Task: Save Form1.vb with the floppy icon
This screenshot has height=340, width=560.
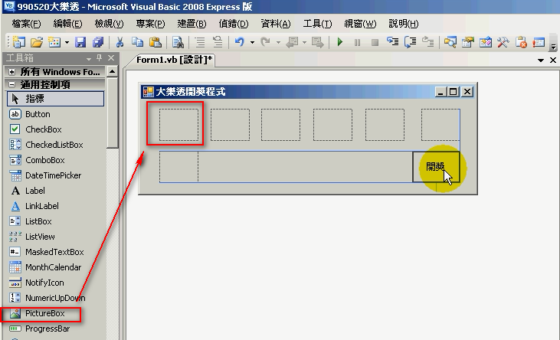Action: point(80,42)
